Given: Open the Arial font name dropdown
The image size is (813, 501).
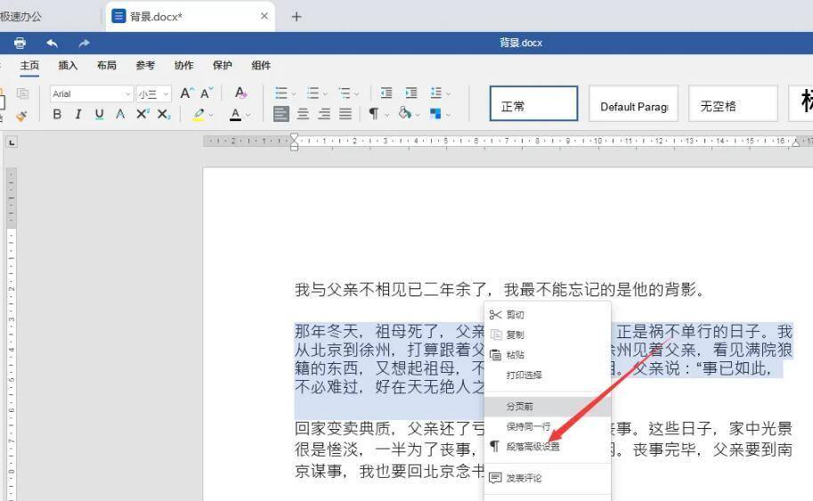Looking at the screenshot, I should (127, 93).
